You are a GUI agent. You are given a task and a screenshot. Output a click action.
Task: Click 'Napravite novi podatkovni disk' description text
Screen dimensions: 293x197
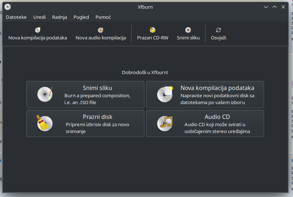[217, 99]
